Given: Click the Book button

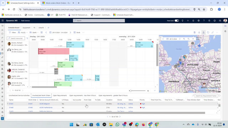Looking at the screenshot, I should pyautogui.click(x=77, y=32).
